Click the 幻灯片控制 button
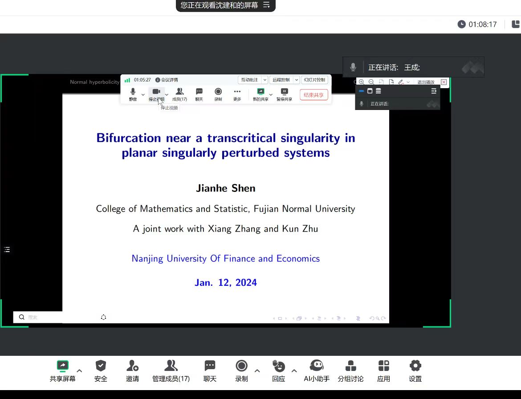 pyautogui.click(x=314, y=80)
